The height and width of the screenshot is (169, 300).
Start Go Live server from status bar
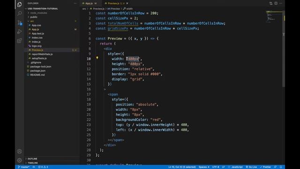point(251,167)
